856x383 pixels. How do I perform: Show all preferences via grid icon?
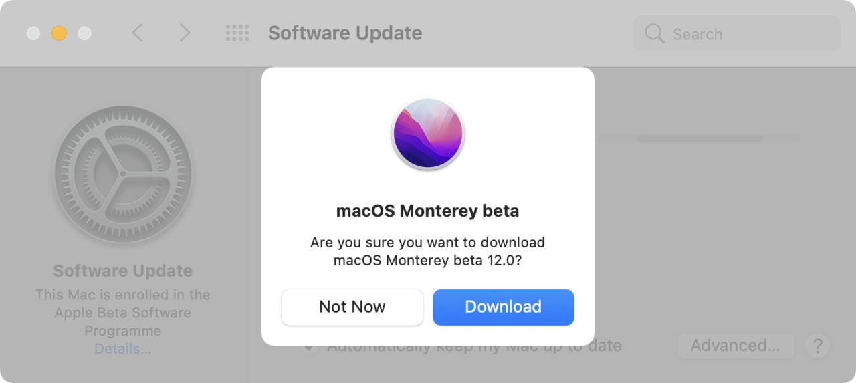(237, 33)
